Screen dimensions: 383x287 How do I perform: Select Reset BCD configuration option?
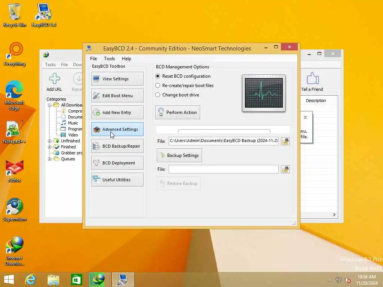click(x=183, y=76)
